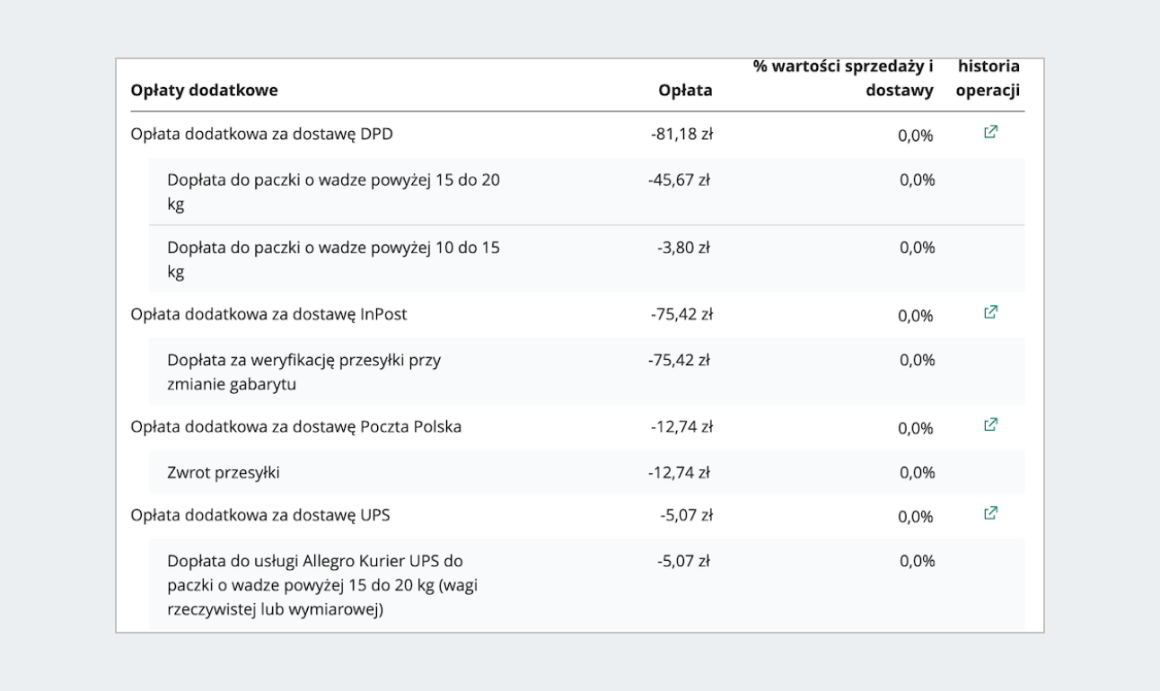Select 'Opłata dodatkowa za dostawę Poczta Polska' label
1160x691 pixels.
point(296,427)
